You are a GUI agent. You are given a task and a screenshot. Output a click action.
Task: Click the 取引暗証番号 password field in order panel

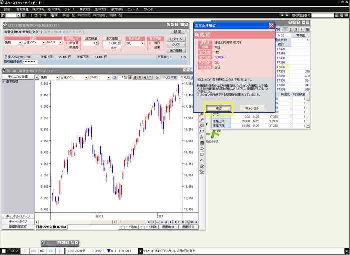30,62
